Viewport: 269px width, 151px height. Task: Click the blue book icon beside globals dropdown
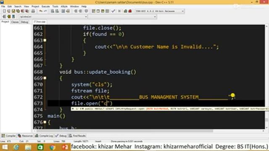point(13,17)
